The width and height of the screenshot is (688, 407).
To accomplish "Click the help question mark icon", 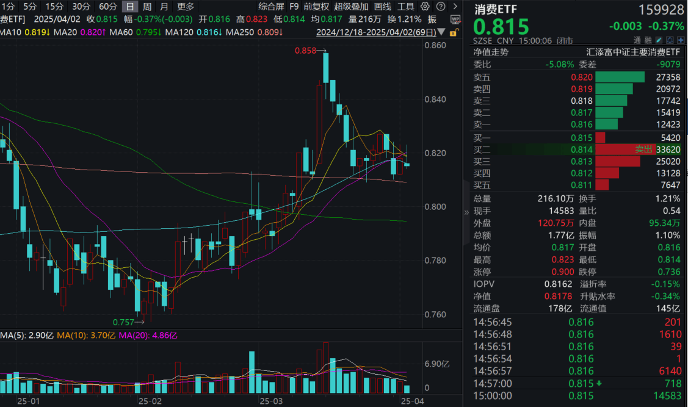I will tap(440, 7).
